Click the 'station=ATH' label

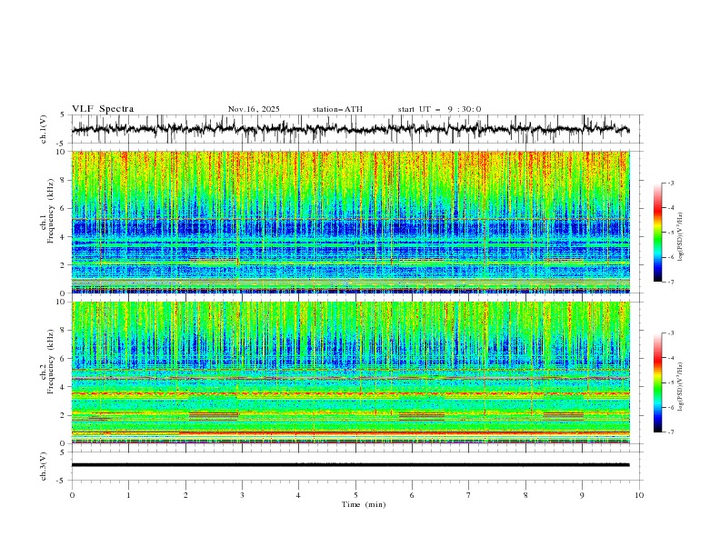[337, 109]
